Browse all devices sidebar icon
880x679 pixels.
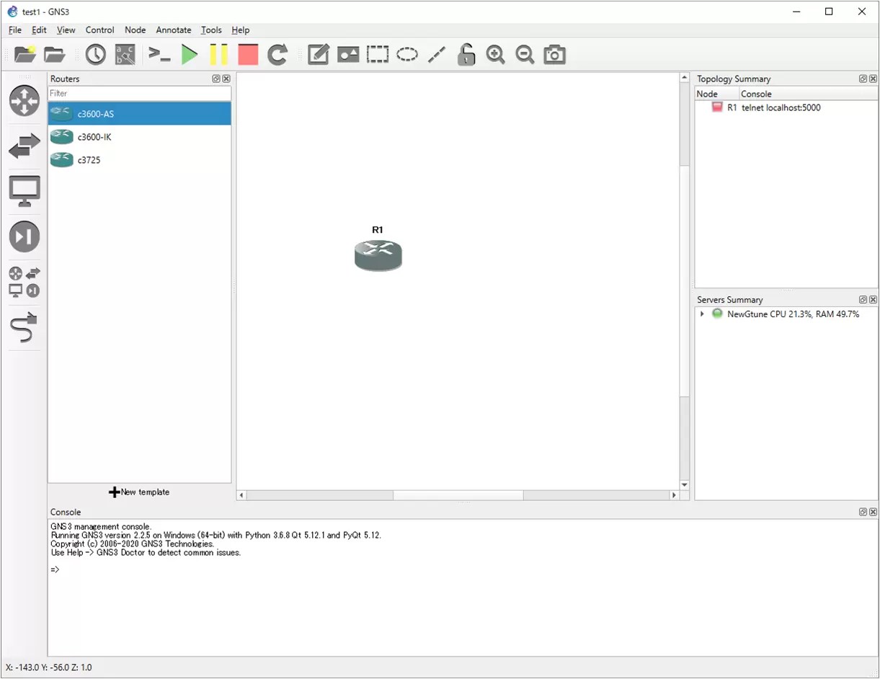tap(25, 282)
